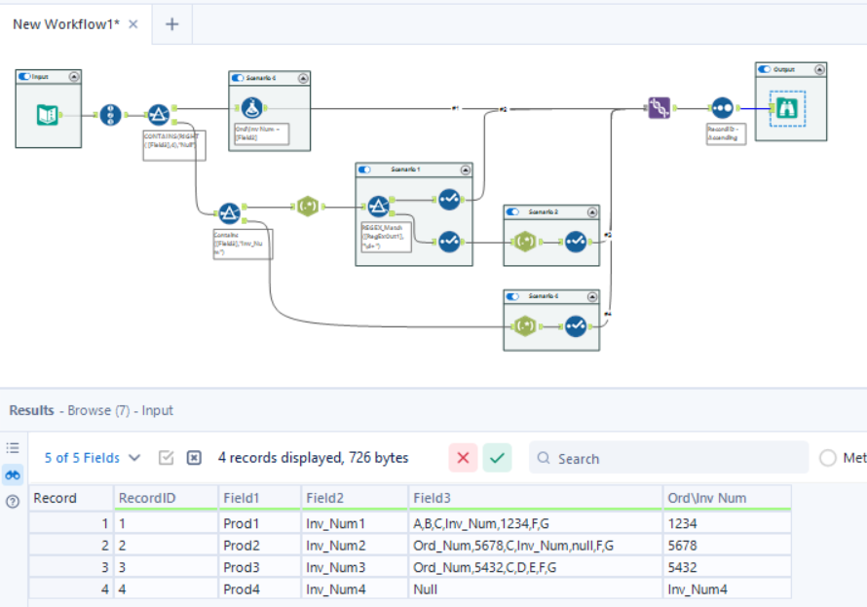
Task: Select the Filter tool inside Scenario 1
Action: pos(378,207)
